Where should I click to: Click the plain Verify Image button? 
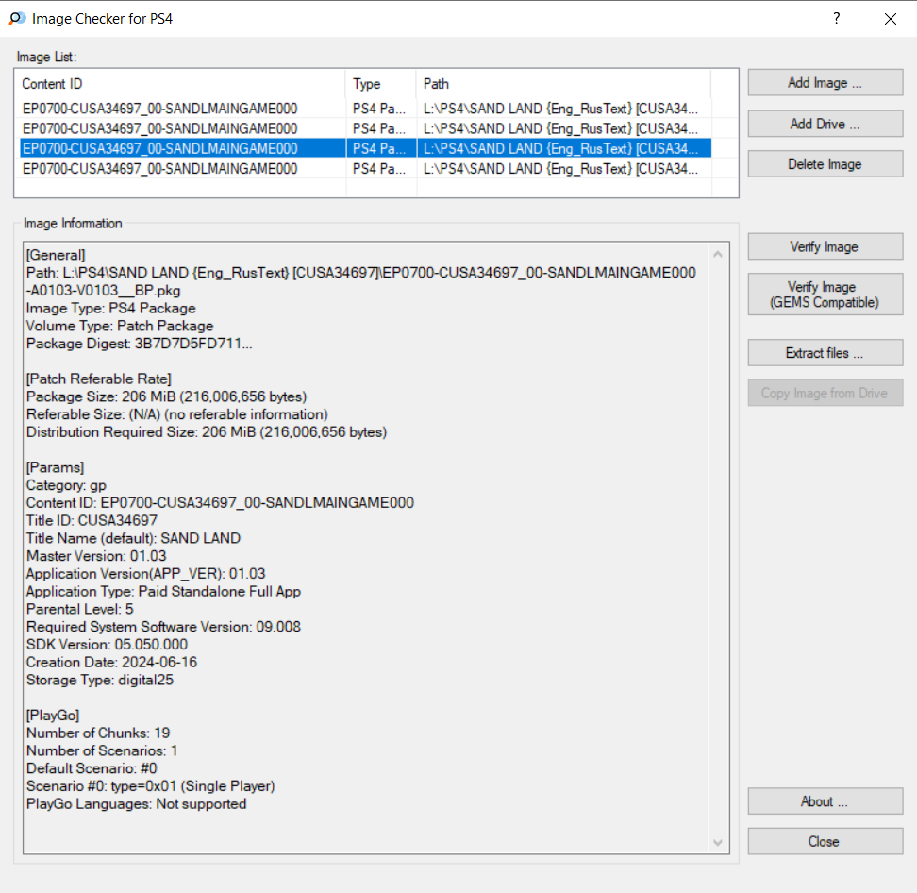[x=825, y=247]
